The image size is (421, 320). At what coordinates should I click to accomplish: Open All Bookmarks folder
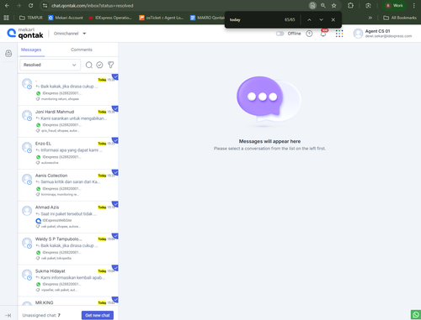(400, 18)
